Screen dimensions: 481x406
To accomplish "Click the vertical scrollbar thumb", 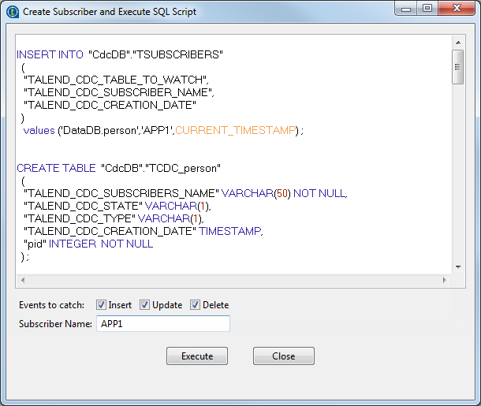I will click(457, 66).
